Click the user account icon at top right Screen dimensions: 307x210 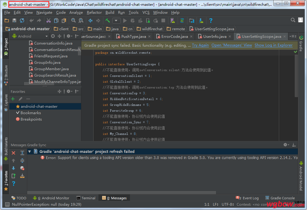(x=301, y=20)
